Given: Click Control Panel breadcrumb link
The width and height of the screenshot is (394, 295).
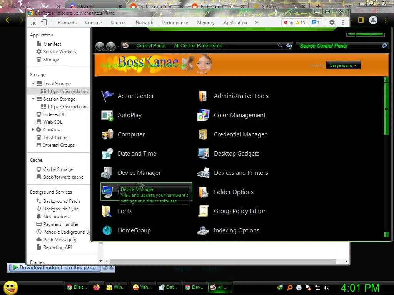Looking at the screenshot, I should pyautogui.click(x=151, y=46).
